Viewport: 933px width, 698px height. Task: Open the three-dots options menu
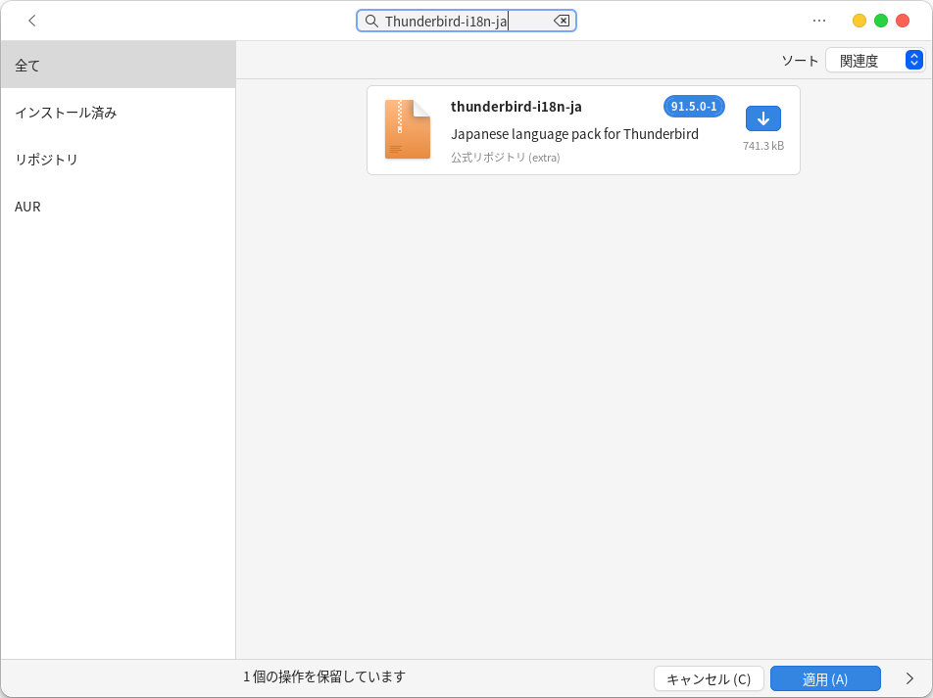[x=819, y=21]
